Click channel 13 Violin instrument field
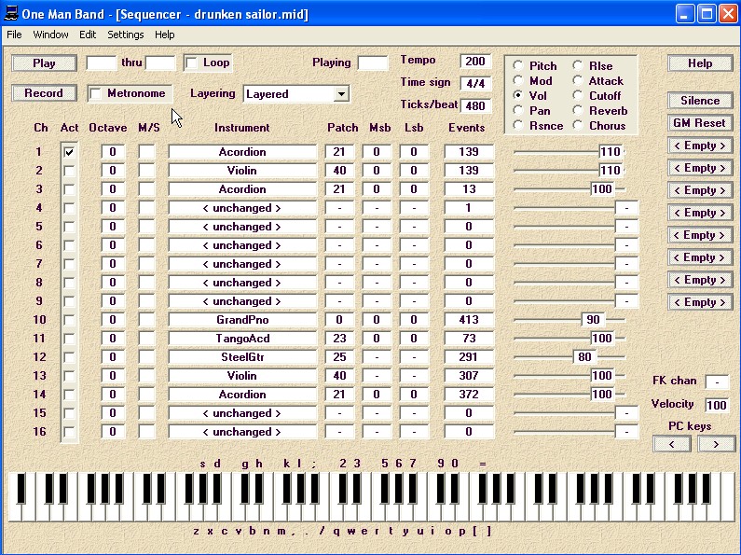741x555 pixels. [242, 376]
